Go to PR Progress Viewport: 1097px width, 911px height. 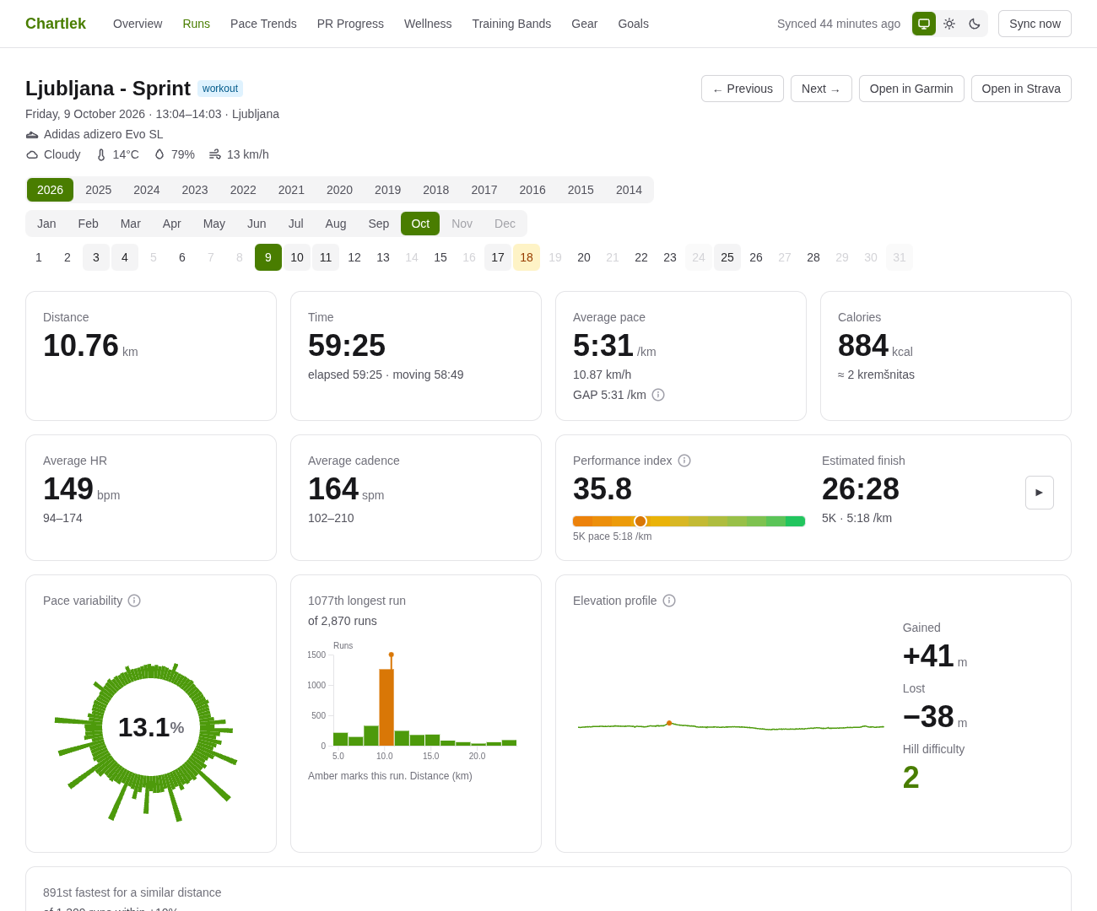[x=350, y=24]
